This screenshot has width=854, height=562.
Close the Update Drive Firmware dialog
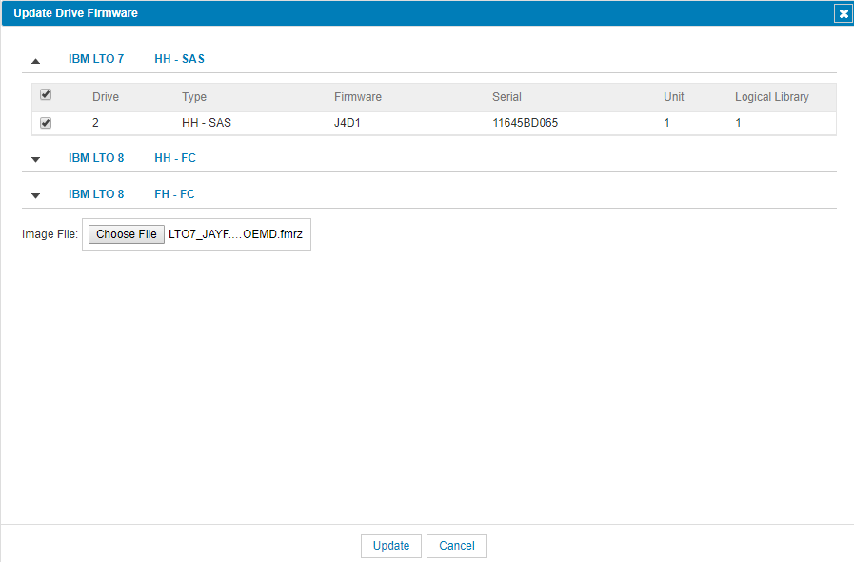click(x=844, y=13)
